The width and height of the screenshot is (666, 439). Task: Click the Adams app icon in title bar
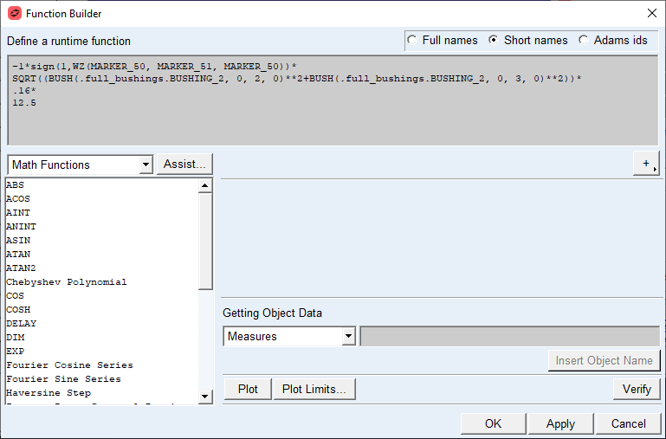click(14, 13)
